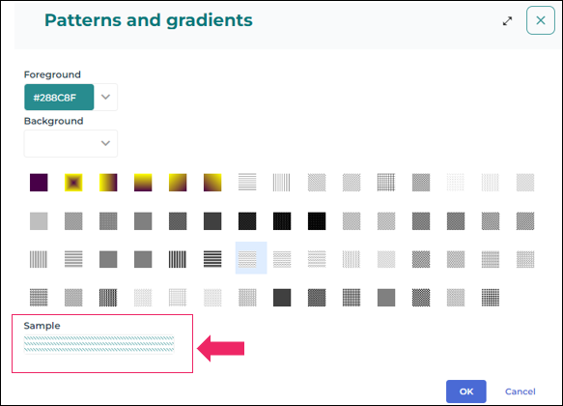Choose the yellow-to-purple radial square gradient

click(73, 183)
